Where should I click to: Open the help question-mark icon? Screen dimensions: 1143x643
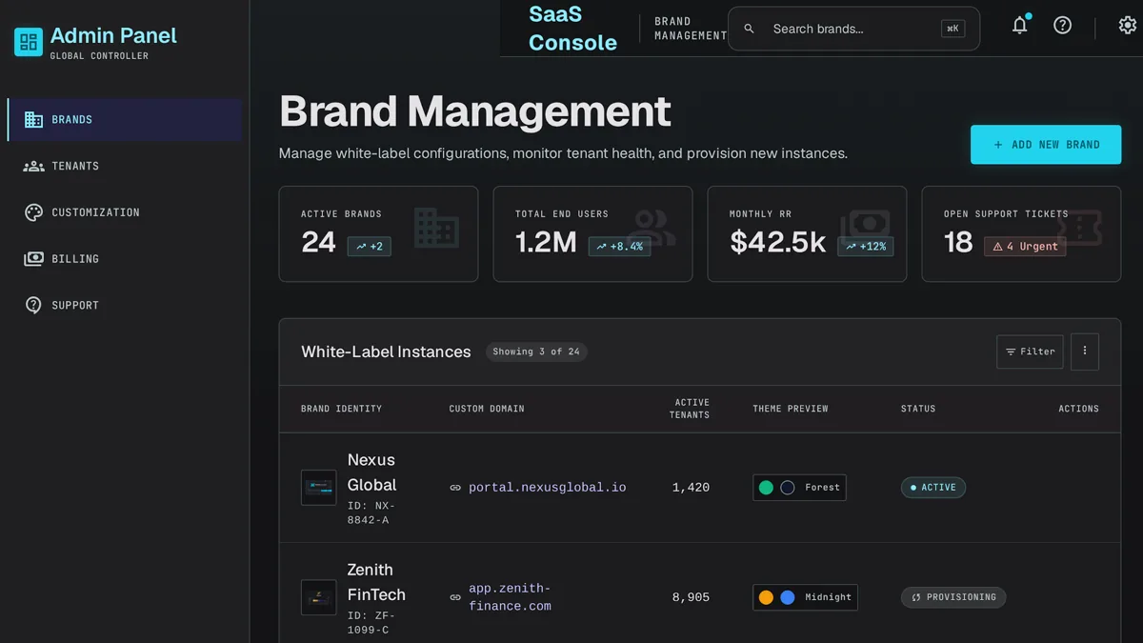tap(1063, 26)
